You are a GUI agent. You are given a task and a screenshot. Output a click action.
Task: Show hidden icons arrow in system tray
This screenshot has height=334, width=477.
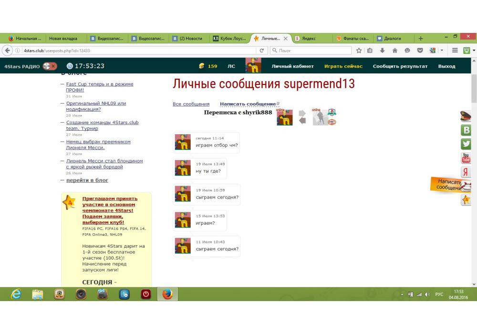coord(402,294)
